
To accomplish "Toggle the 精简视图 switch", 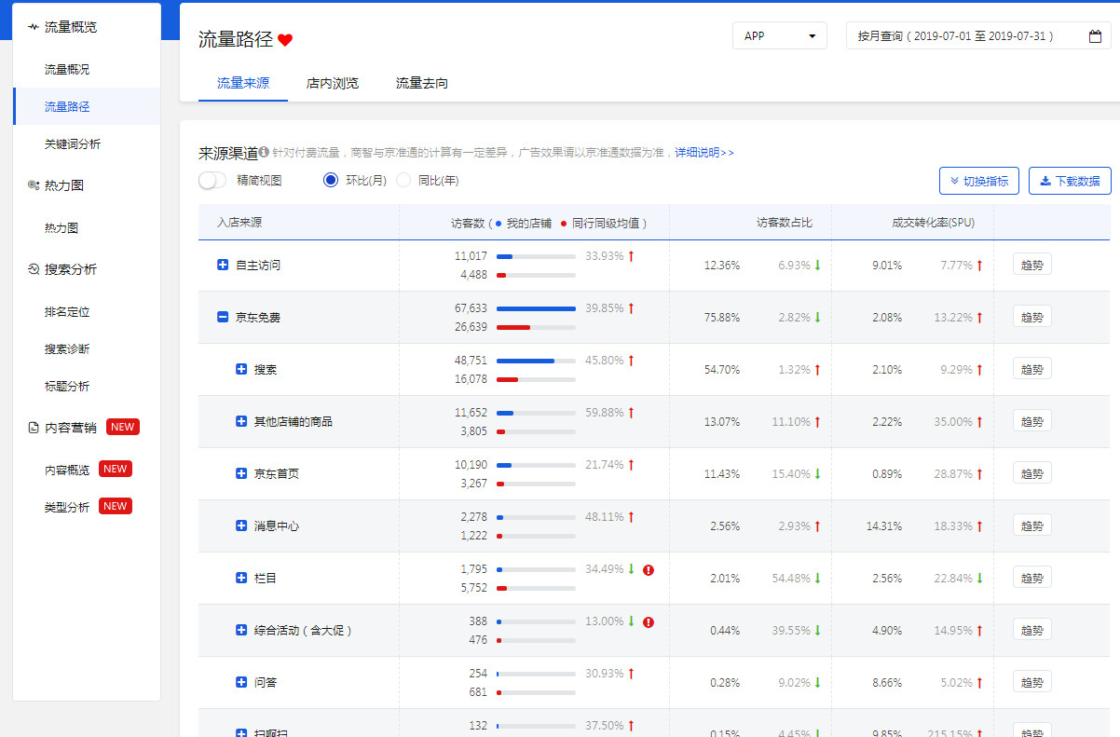I will (212, 180).
